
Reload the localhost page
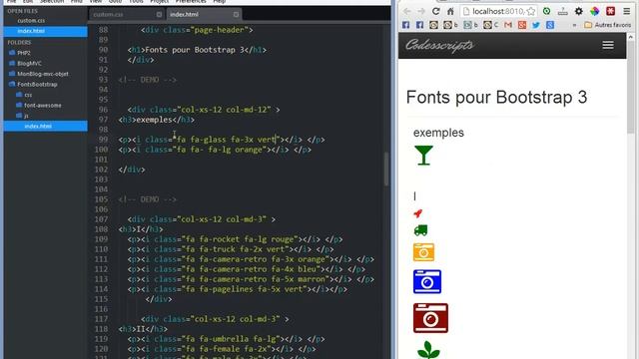click(x=436, y=11)
